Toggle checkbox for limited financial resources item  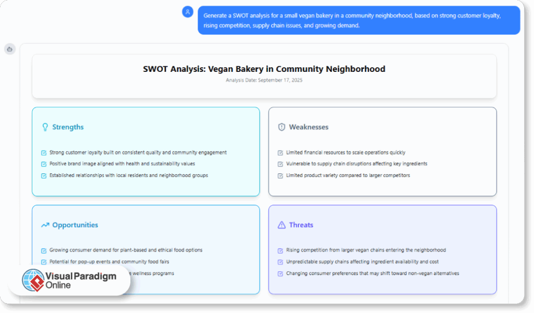[281, 153]
